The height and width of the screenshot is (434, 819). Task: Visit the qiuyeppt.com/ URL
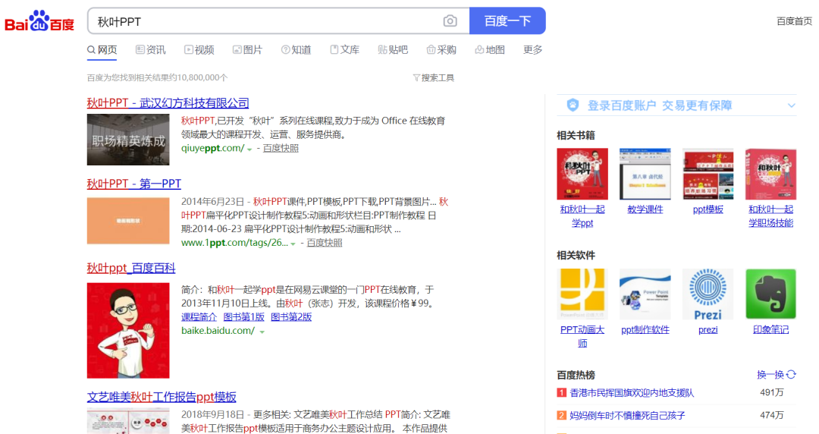point(212,149)
